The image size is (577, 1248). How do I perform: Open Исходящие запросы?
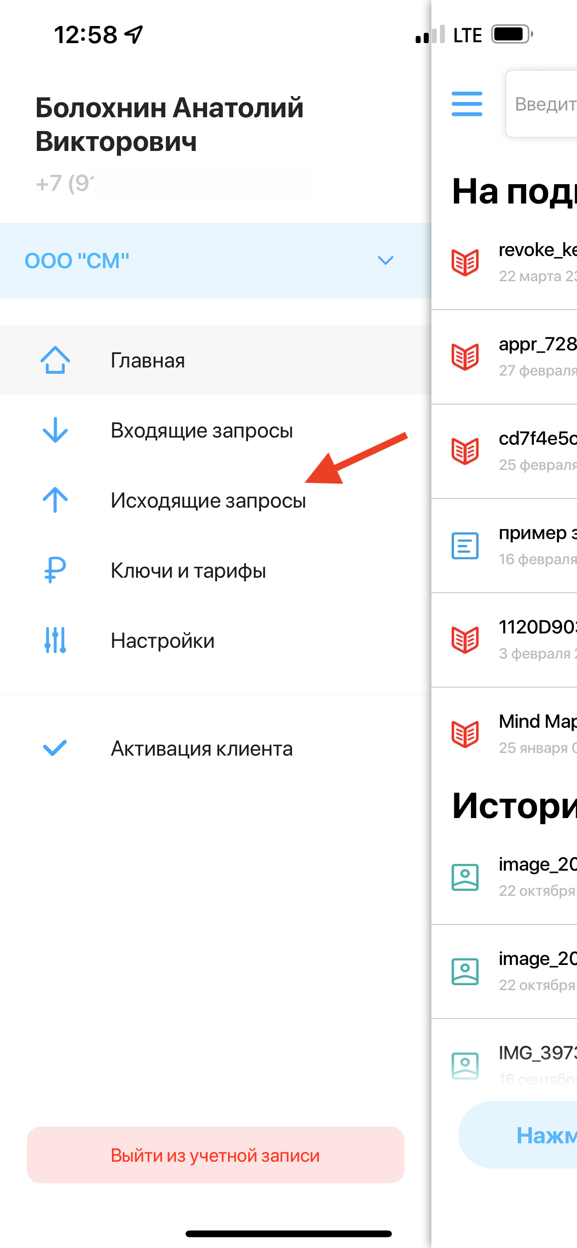[216, 500]
